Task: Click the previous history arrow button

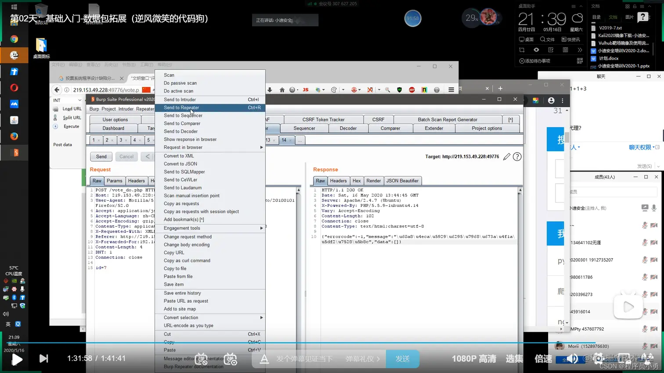Action: point(147,156)
